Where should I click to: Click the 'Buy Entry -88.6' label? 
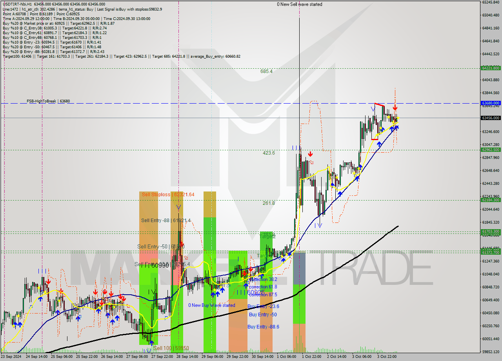click(x=264, y=326)
